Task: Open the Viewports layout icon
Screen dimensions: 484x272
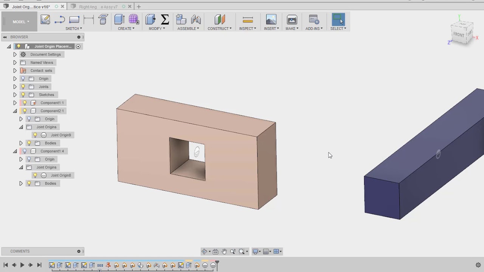Action: click(x=276, y=252)
